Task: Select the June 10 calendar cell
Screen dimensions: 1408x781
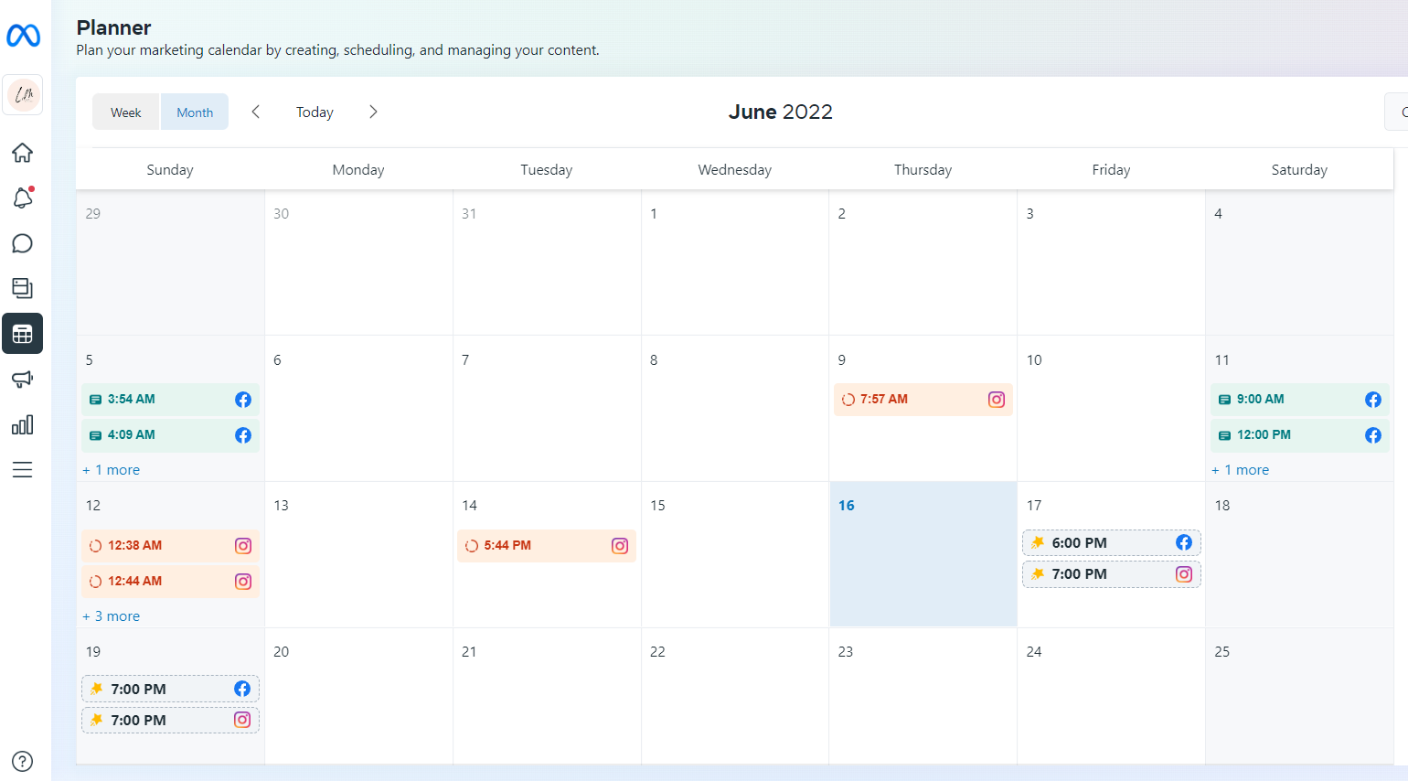Action: click(1112, 409)
